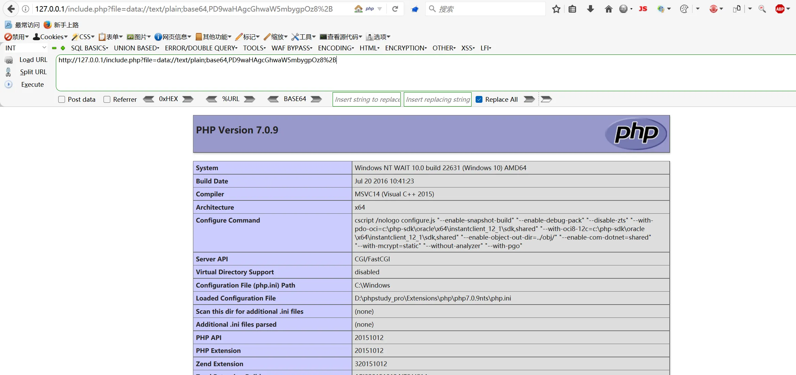This screenshot has height=375, width=796.
Task: Click the home icon in the toolbar
Action: 608,9
